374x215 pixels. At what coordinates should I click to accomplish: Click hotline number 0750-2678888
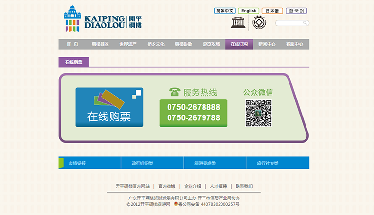tap(193, 107)
